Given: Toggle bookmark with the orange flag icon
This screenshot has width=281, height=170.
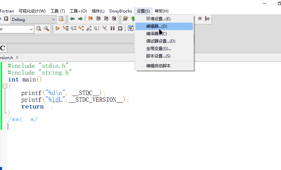Looking at the screenshot, I should pos(90,19).
